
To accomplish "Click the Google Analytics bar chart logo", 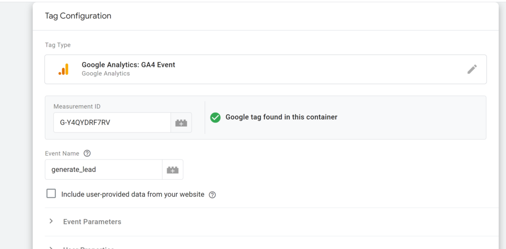I will [64, 69].
